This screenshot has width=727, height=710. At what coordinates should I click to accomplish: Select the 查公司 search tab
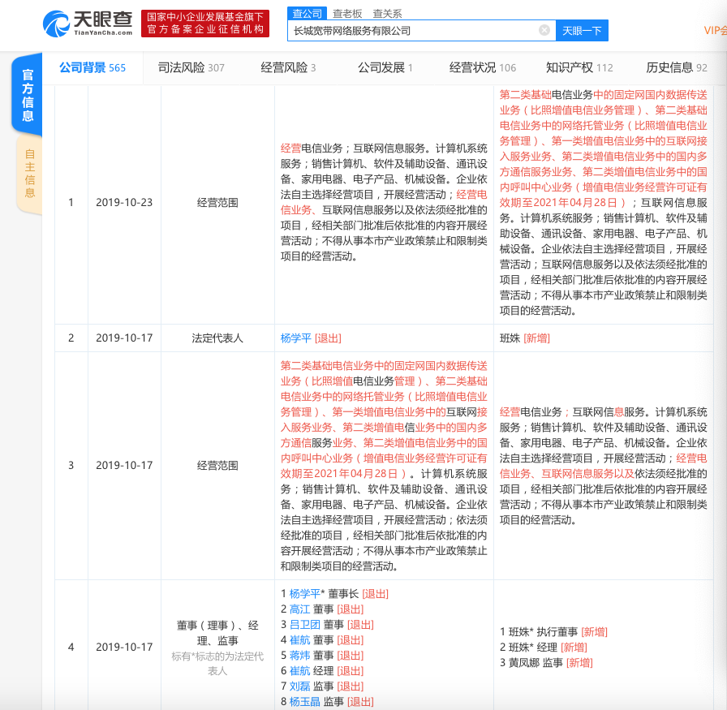click(x=308, y=13)
